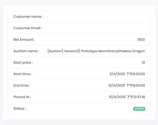Click the Start price label
The width and height of the screenshot is (158, 125).
23,63
